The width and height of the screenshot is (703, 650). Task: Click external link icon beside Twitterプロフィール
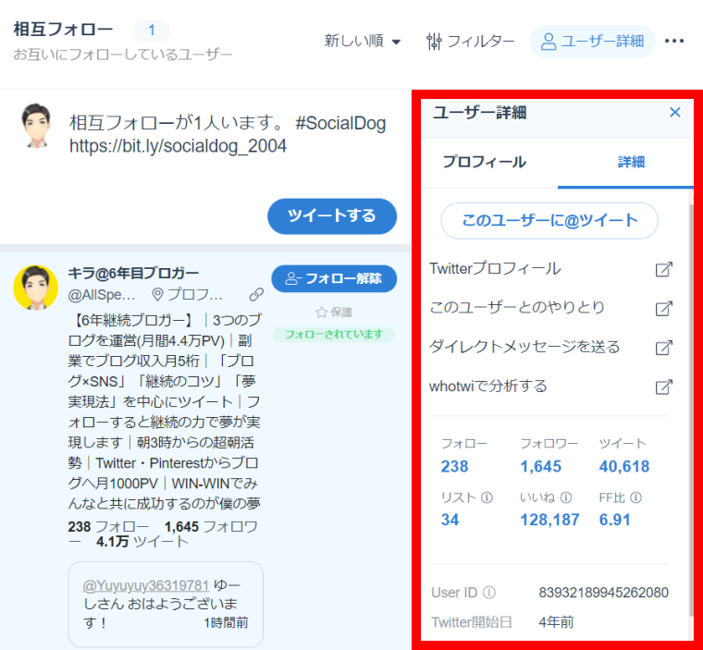click(x=663, y=269)
